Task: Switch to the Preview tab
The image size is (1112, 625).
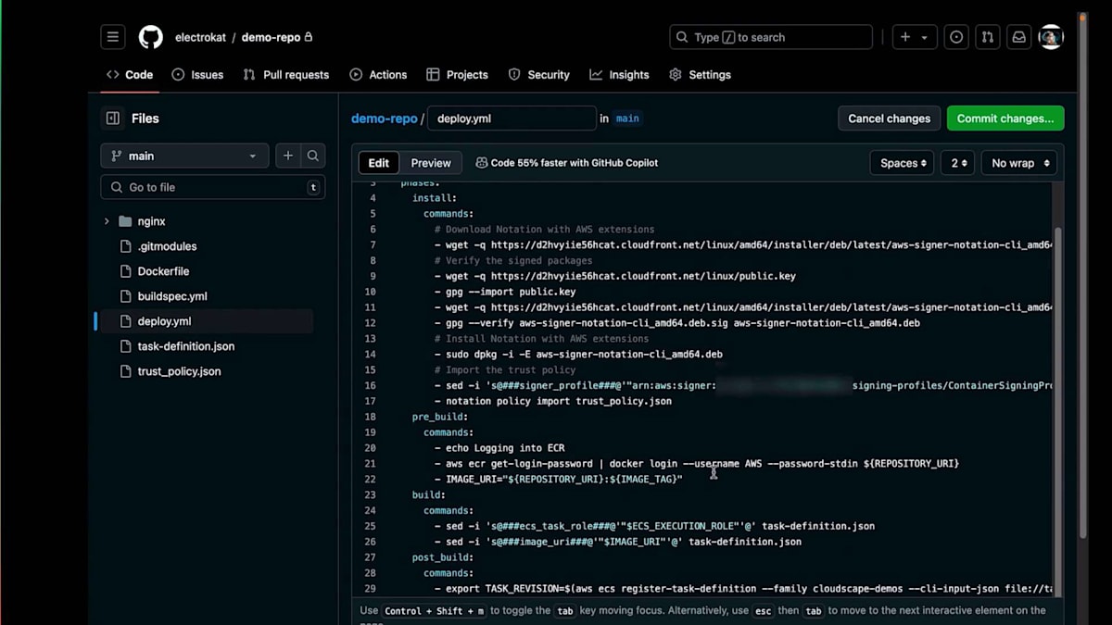Action: point(431,163)
